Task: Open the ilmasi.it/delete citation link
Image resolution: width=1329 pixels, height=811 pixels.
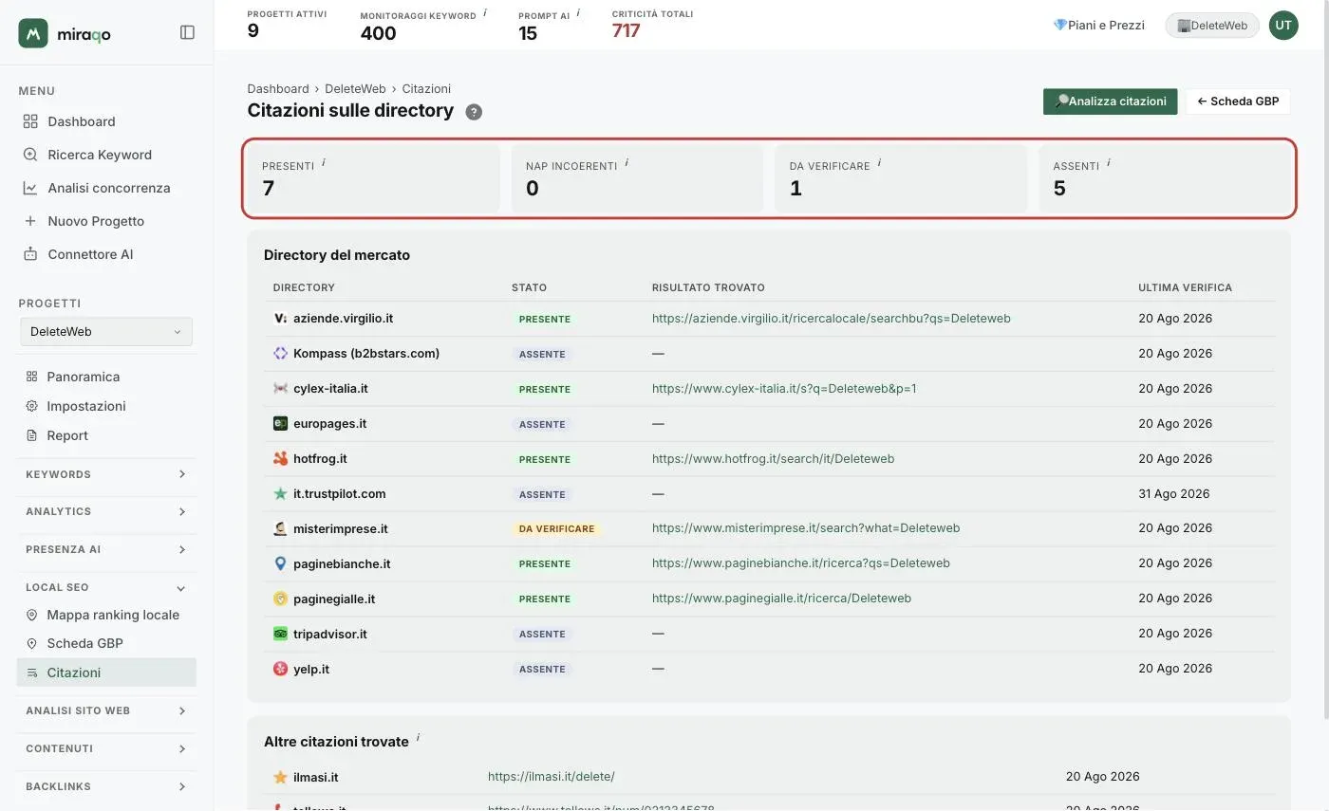Action: [552, 777]
